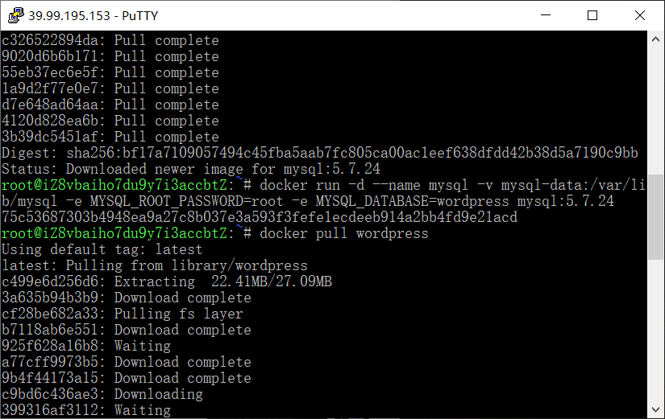Click the line 9020d6b6b171: Pull complete

[110, 56]
